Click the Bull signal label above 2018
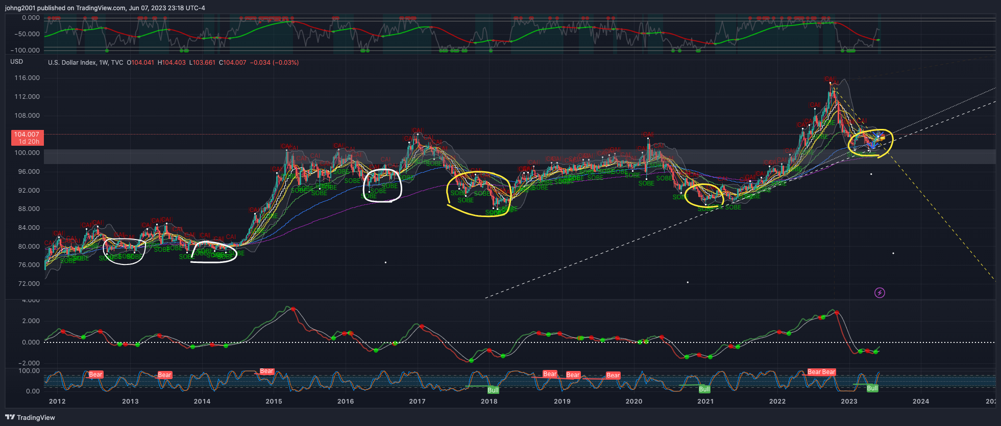 (493, 390)
